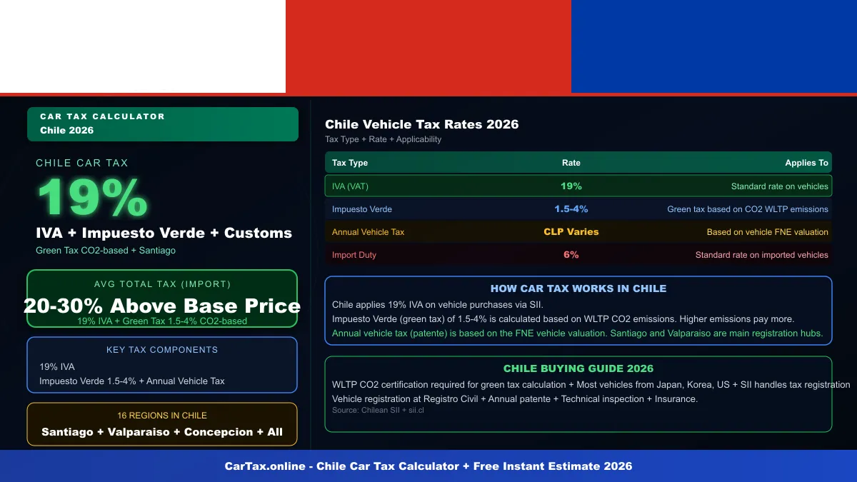Click '20-30% Above Base Price' text

(162, 306)
